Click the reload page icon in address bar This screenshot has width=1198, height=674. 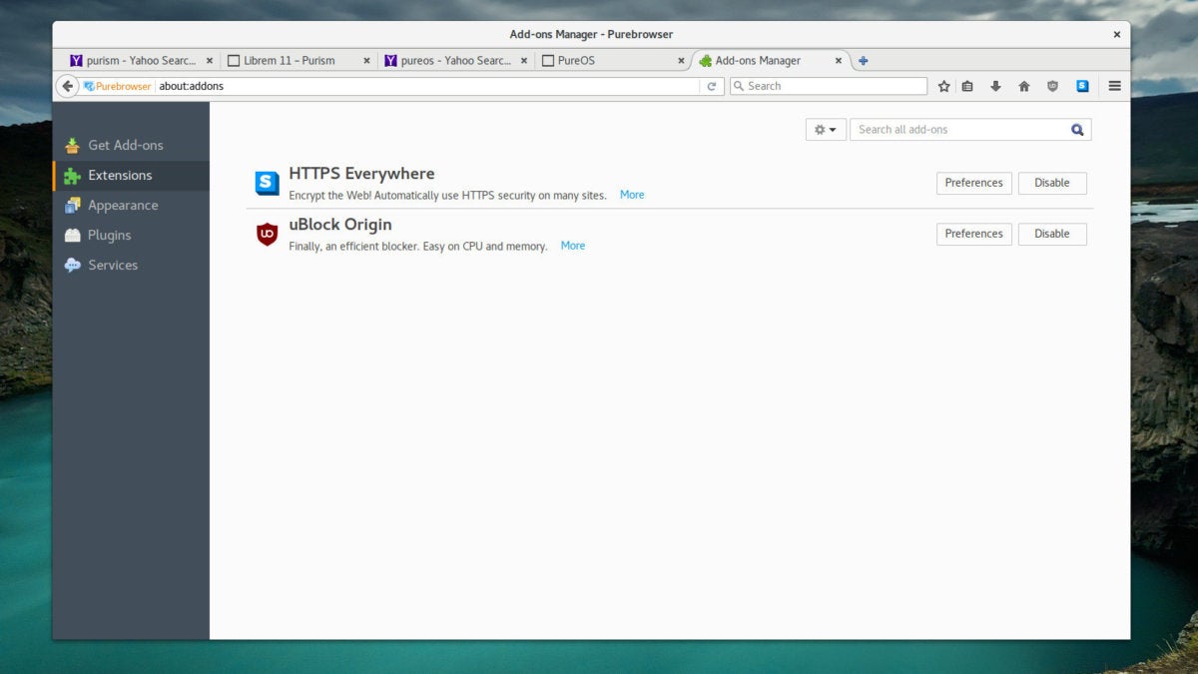click(x=712, y=86)
